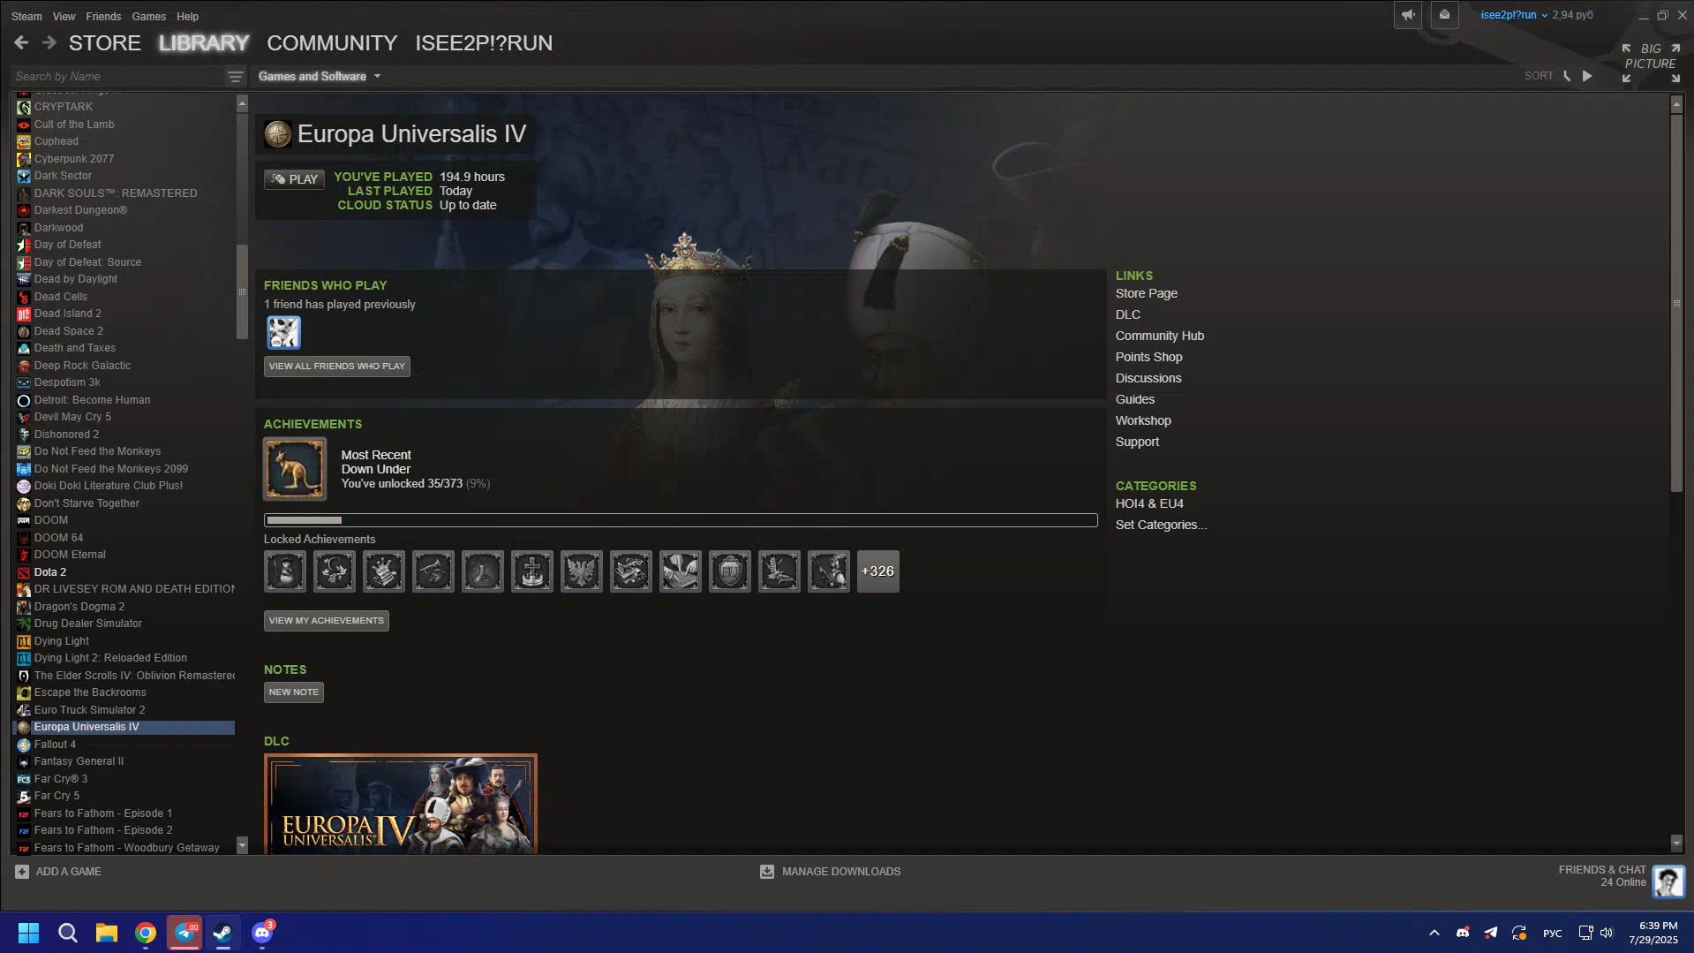
Task: Click the cross-shaped locked achievement icon
Action: (x=532, y=571)
